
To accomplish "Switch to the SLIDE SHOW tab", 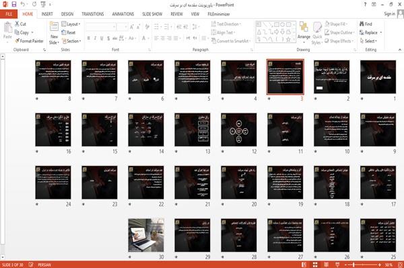I will (x=152, y=14).
